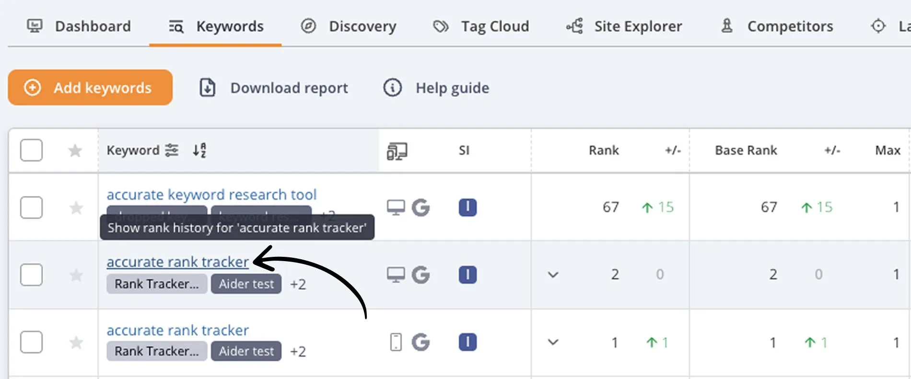Click Download report

tap(274, 88)
